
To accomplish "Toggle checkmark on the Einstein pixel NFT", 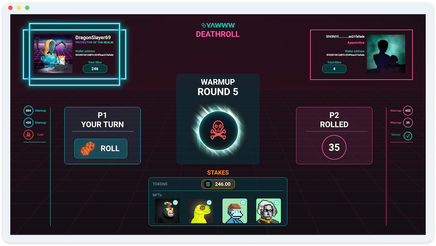I will [277, 202].
